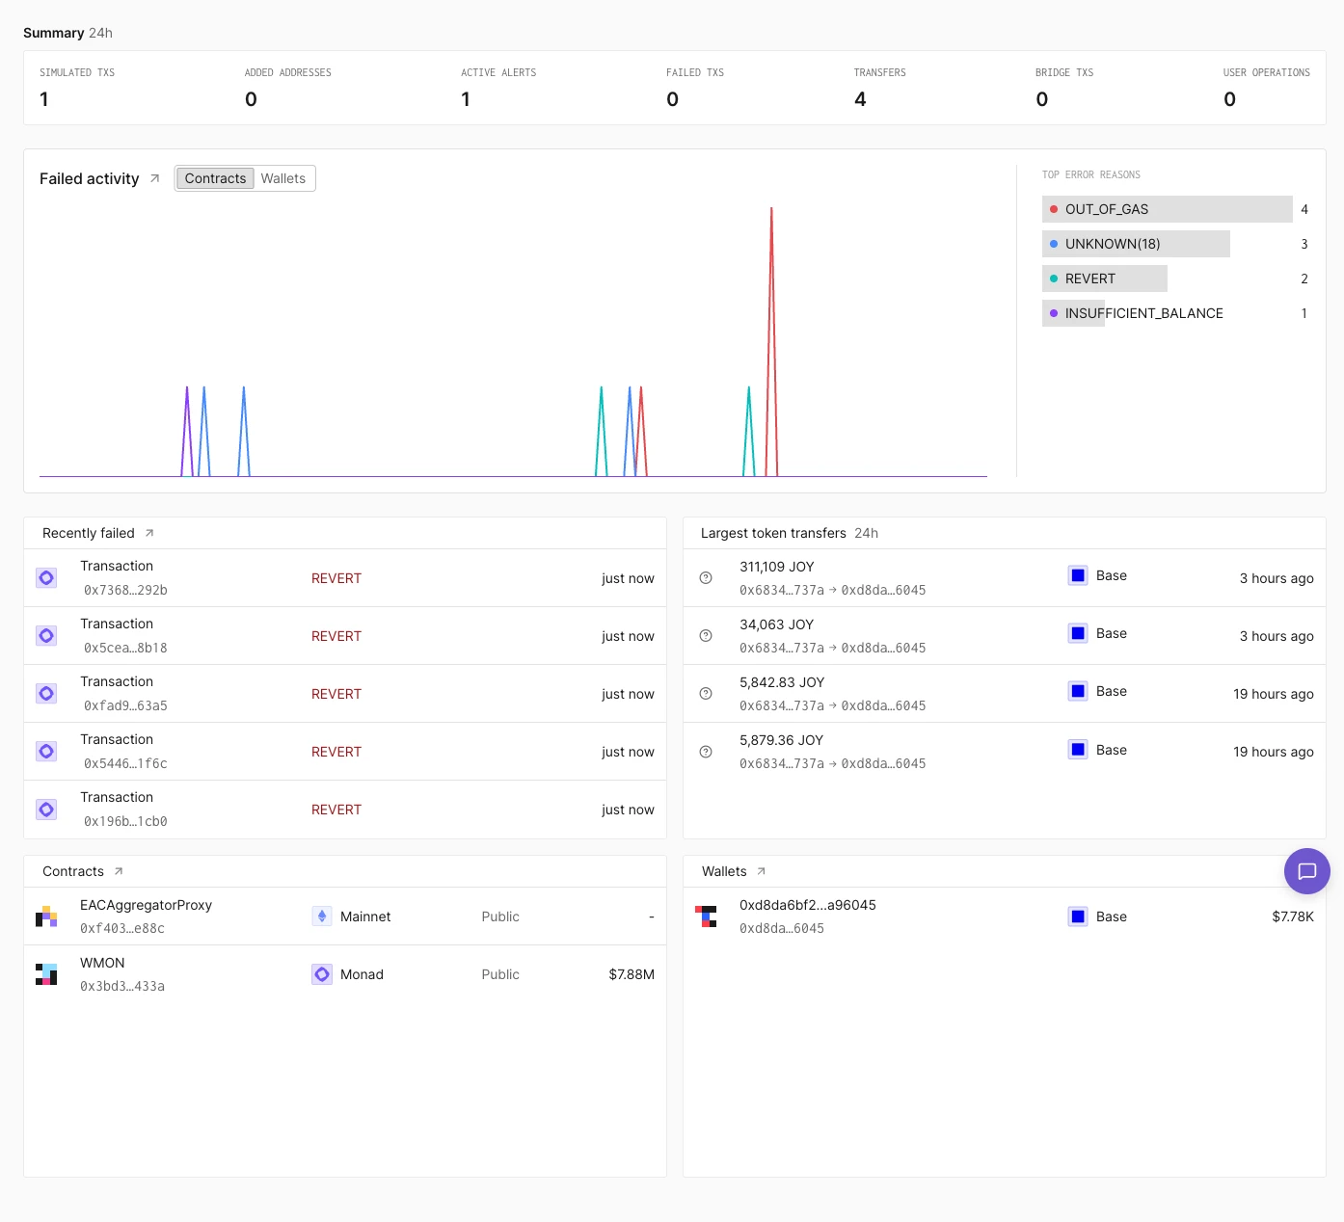Open Contracts section arrow icon
Image resolution: width=1344 pixels, height=1222 pixels.
pos(119,871)
